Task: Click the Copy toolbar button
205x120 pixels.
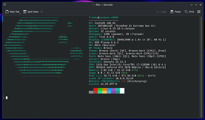Action: point(161,12)
